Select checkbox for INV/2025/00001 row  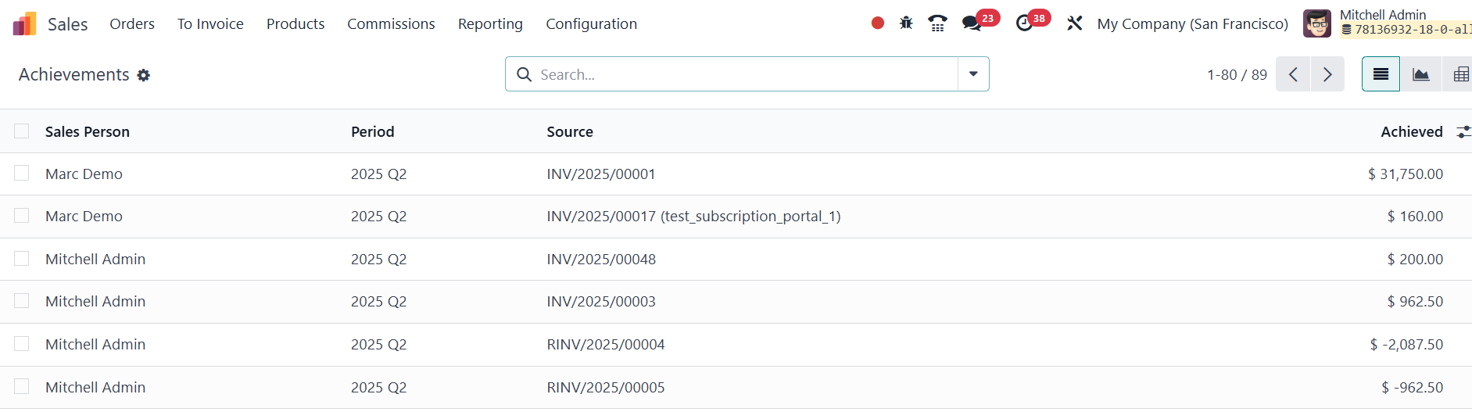coord(22,174)
